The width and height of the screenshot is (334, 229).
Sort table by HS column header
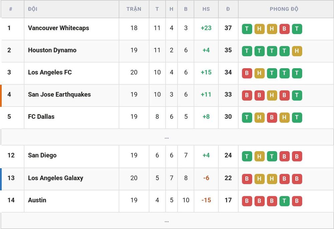[206, 9]
